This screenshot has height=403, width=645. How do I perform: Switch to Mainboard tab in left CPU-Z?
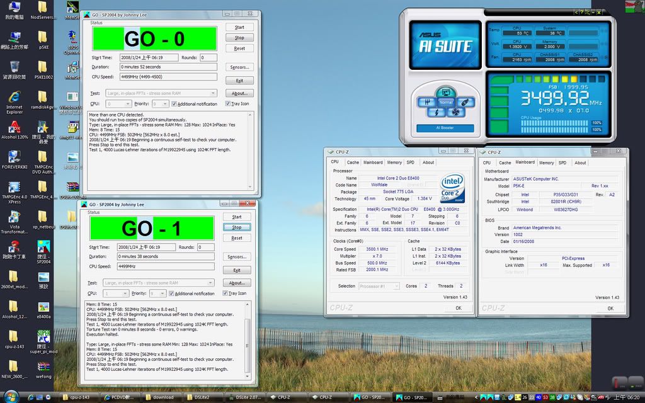[373, 162]
